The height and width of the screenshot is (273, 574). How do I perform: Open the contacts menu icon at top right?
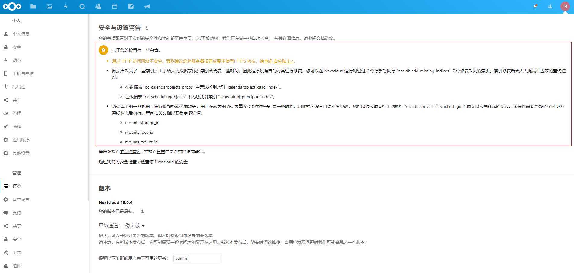[550, 6]
